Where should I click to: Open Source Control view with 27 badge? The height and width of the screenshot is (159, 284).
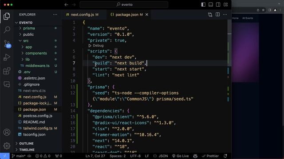[x=7, y=44]
